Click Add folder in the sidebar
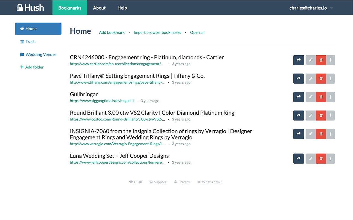Viewport: 353px width, 220px height. pos(32,67)
